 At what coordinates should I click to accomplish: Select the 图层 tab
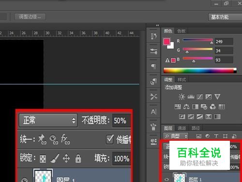click(x=168, y=128)
